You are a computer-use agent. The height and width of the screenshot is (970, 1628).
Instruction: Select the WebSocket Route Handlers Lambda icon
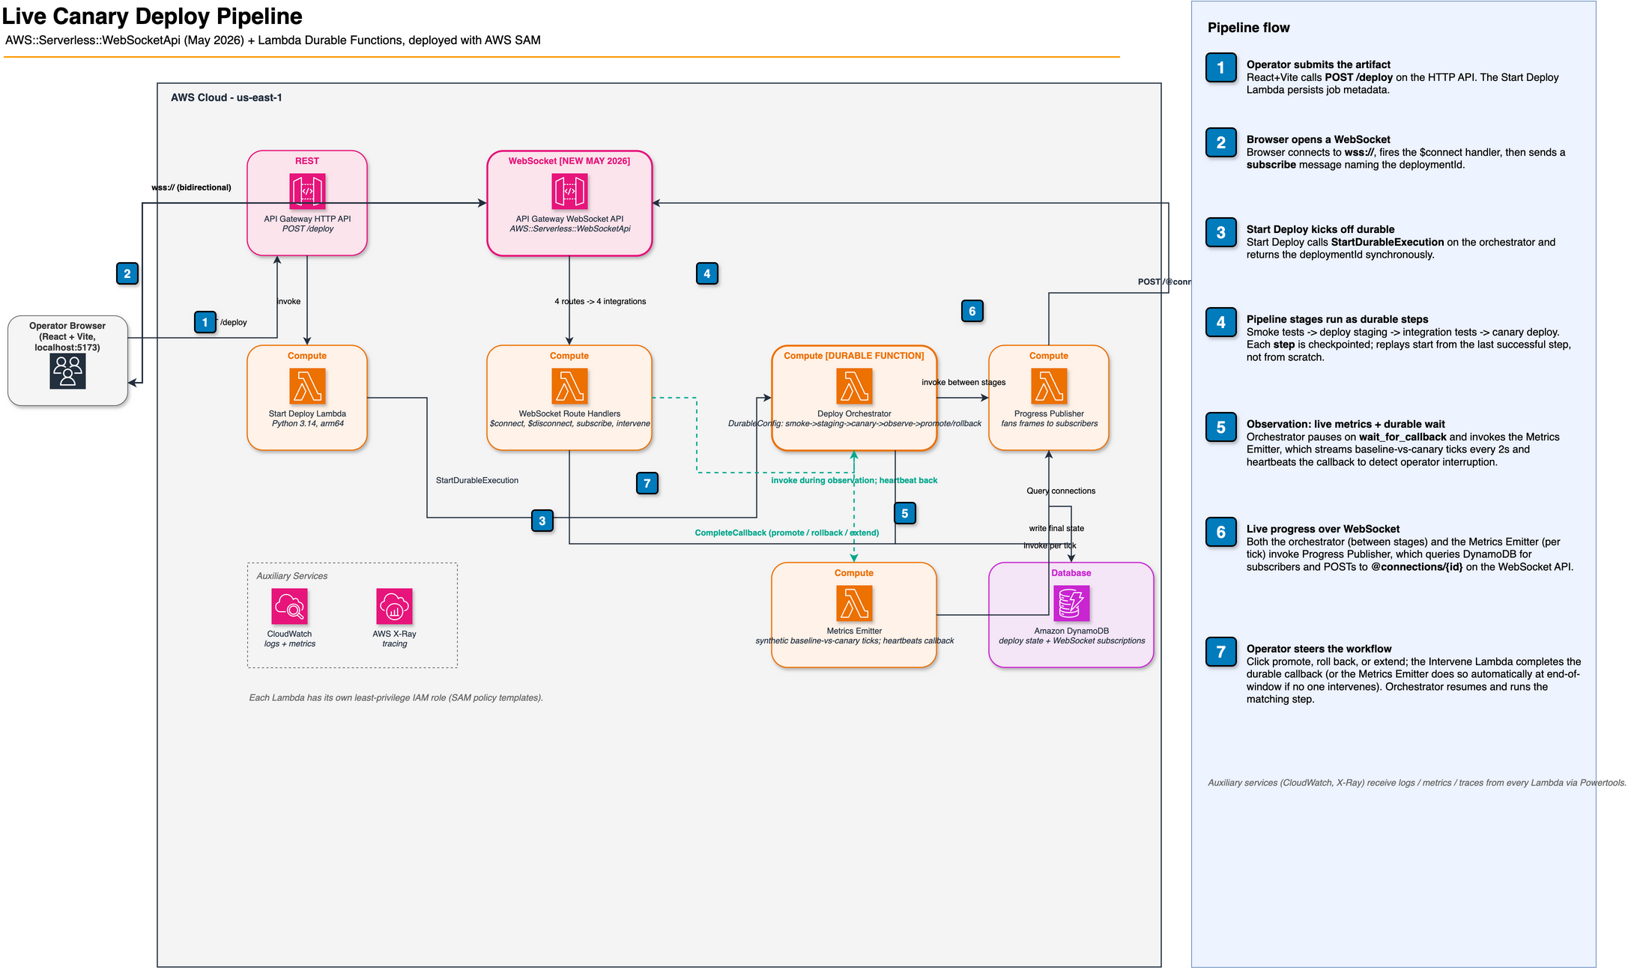click(x=569, y=387)
